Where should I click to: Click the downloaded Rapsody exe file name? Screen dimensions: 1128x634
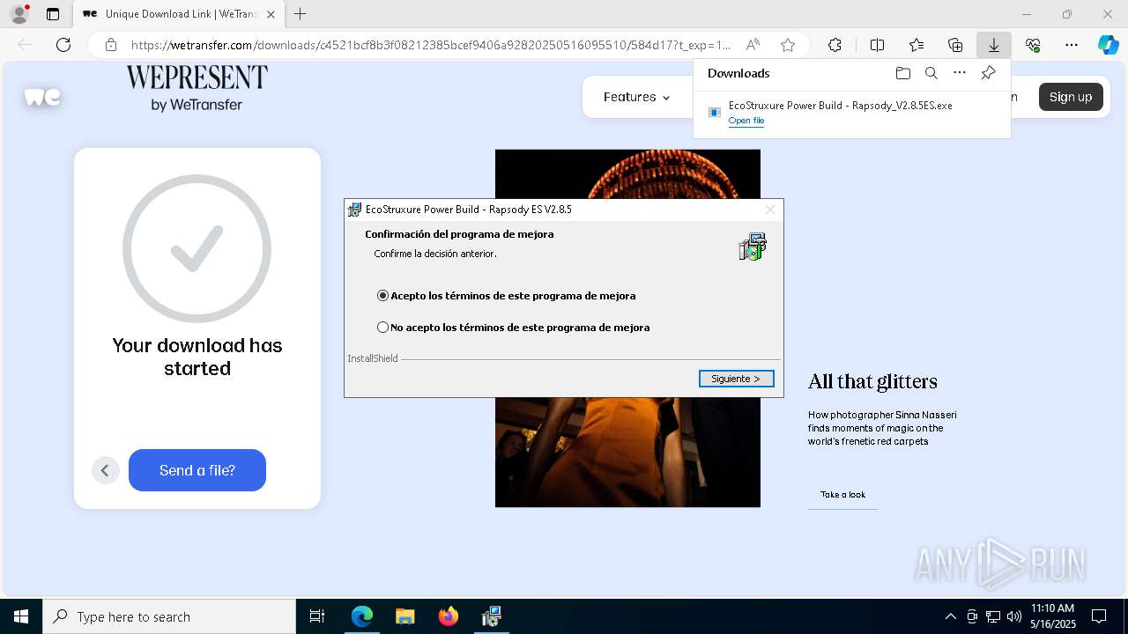840,106
